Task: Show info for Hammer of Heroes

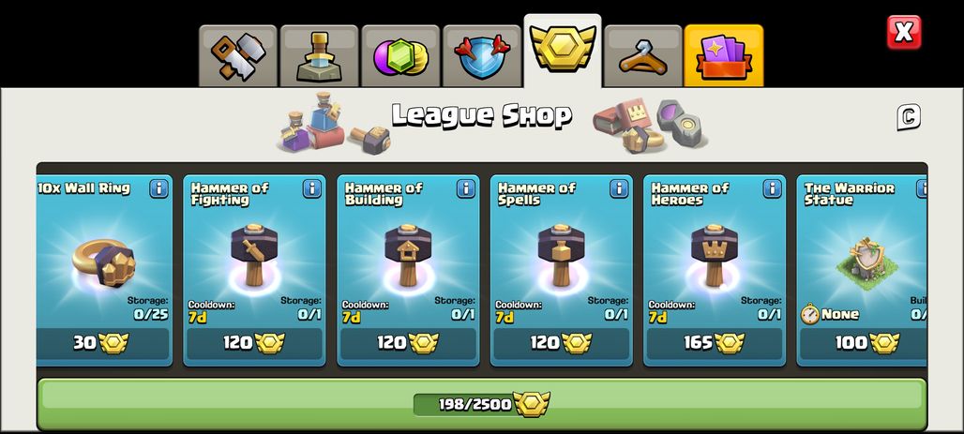Action: point(772,188)
